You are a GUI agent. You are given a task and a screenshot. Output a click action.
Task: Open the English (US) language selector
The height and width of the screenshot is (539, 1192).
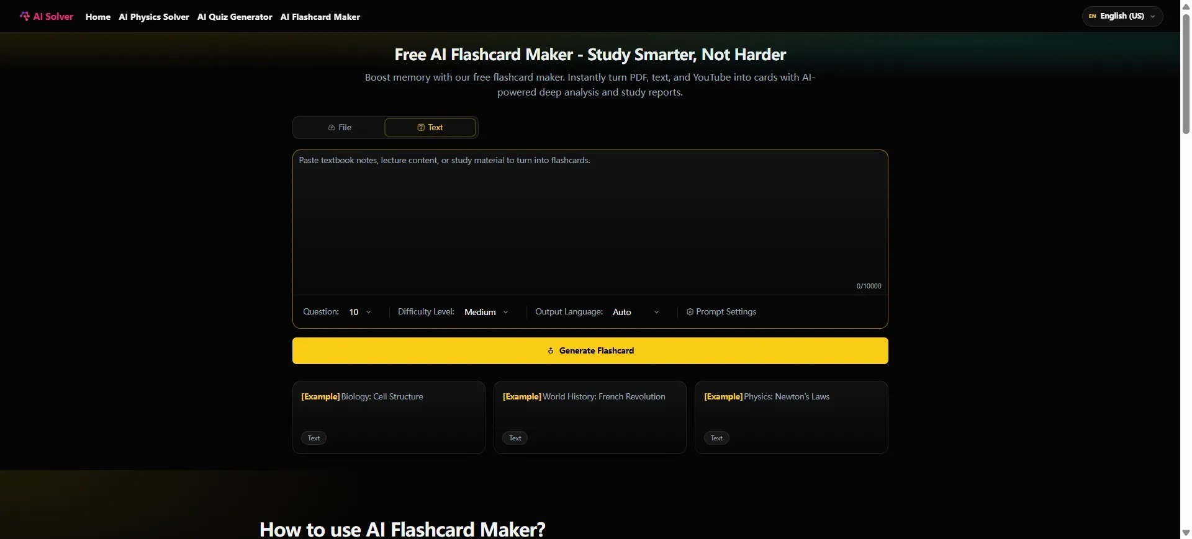click(1122, 17)
